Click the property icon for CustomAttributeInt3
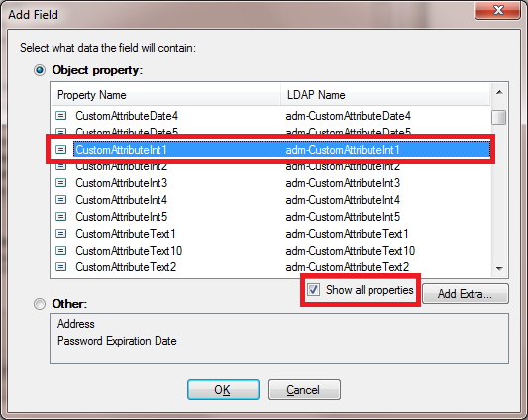The image size is (528, 420). pyautogui.click(x=61, y=183)
